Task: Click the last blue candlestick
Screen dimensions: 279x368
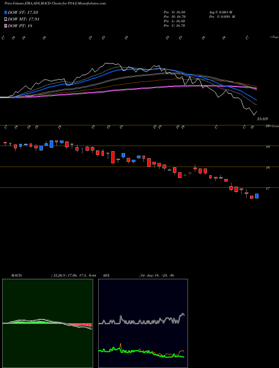Action: 257,196
